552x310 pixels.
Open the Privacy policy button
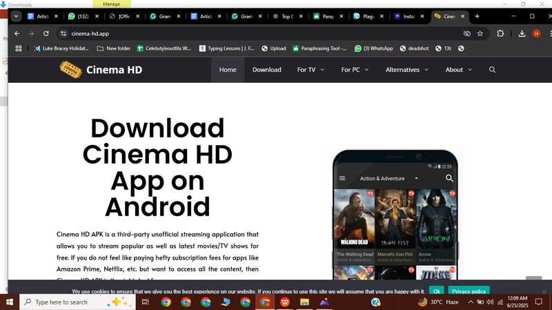coord(469,291)
